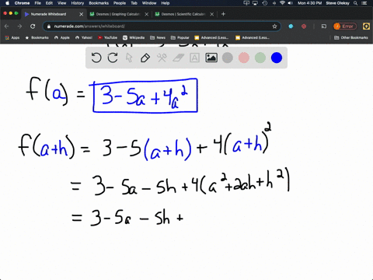Close the Desmos Graphing Calculator tab
This screenshot has height=280, width=373.
tap(147, 14)
